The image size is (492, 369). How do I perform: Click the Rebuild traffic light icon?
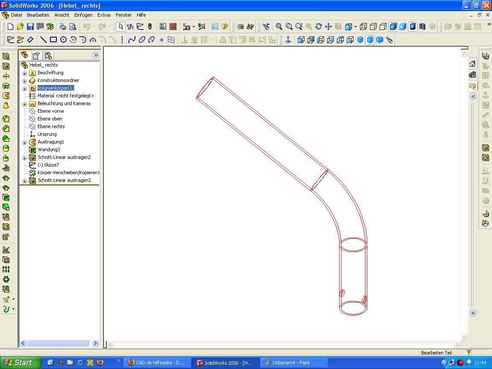pyautogui.click(x=150, y=26)
